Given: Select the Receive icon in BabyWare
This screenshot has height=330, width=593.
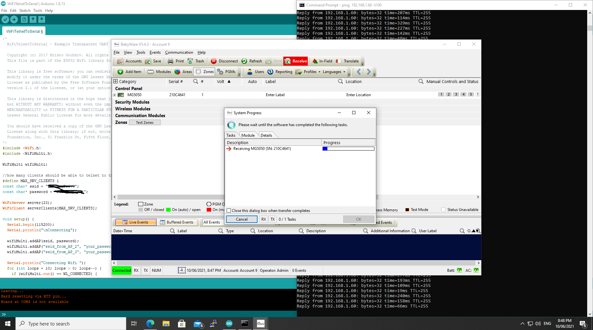Looking at the screenshot, I should point(295,61).
